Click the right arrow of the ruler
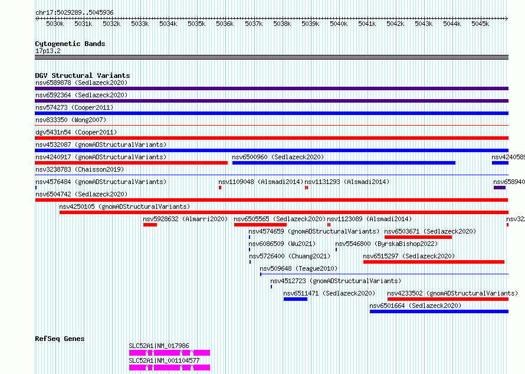Viewport: 525px width, 374px height. (506, 18)
